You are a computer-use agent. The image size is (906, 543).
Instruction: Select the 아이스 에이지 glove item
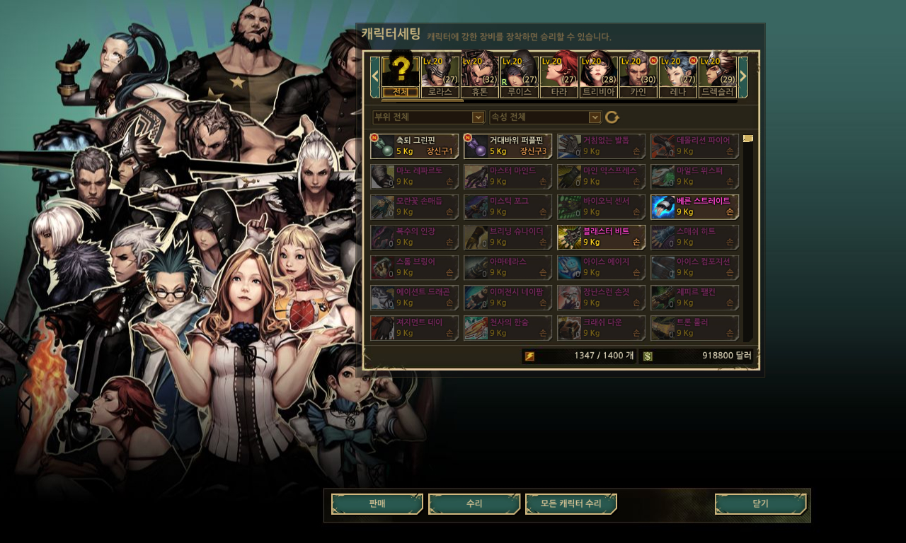[602, 268]
